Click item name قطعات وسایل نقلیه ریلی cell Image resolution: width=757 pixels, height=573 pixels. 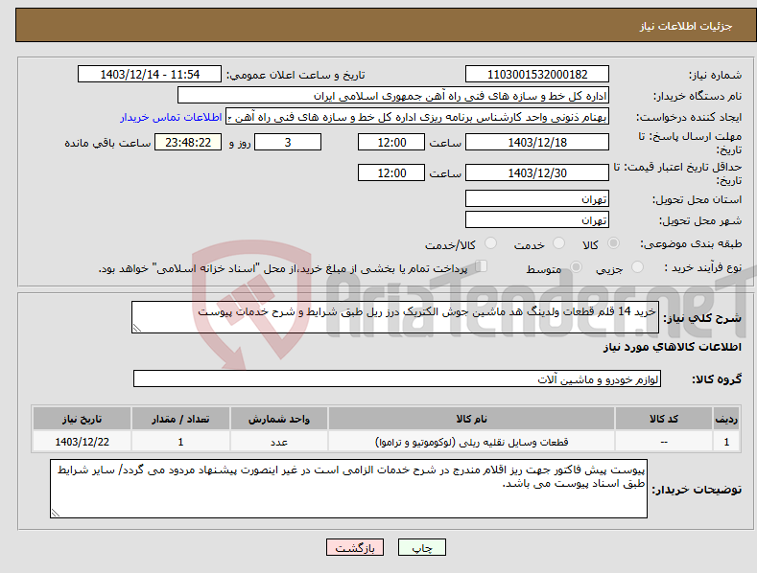471,442
